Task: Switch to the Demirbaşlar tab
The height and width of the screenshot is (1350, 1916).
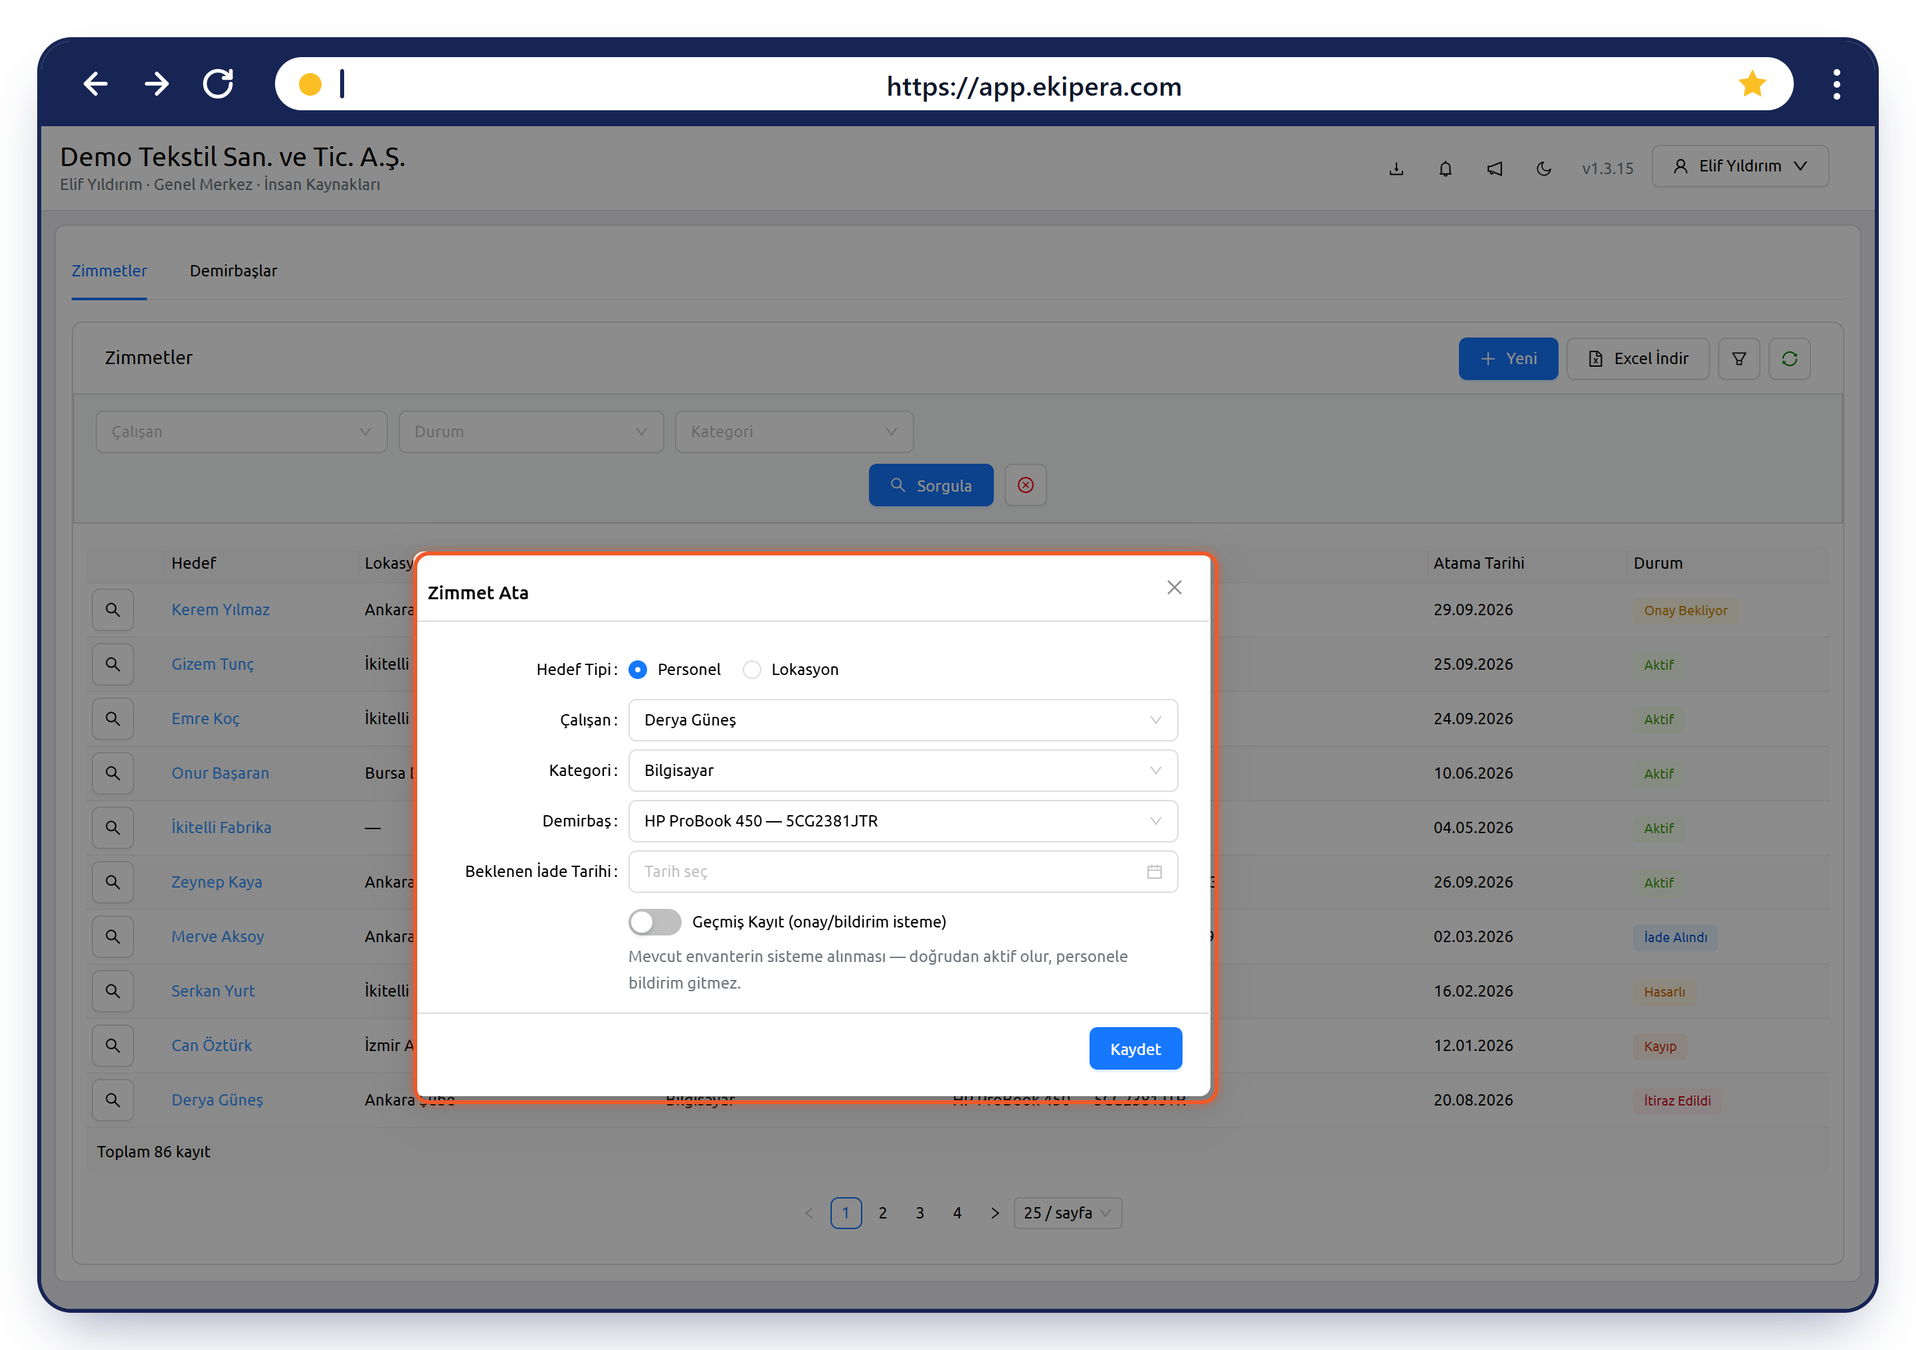Action: 233,271
